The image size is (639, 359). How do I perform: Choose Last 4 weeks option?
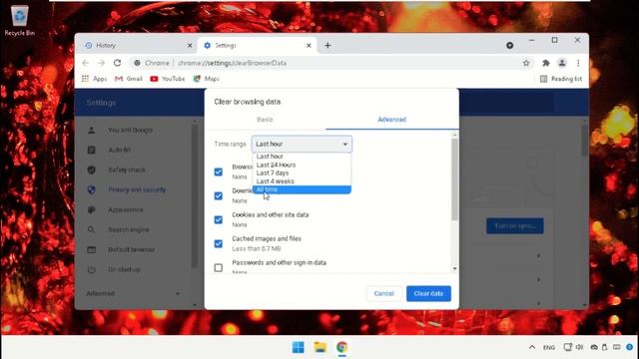(302, 181)
